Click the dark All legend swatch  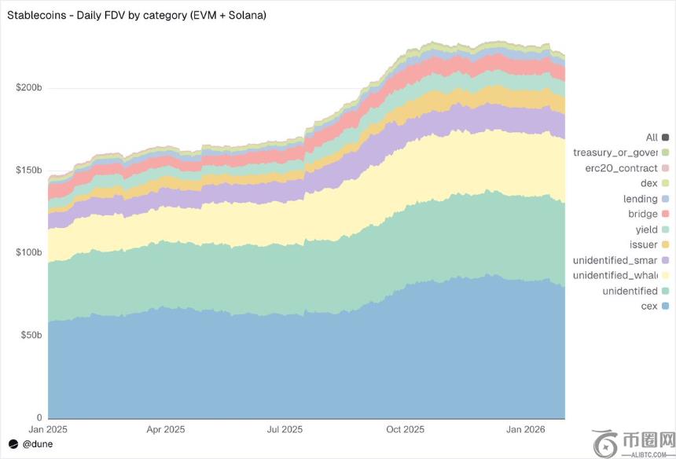pos(665,138)
